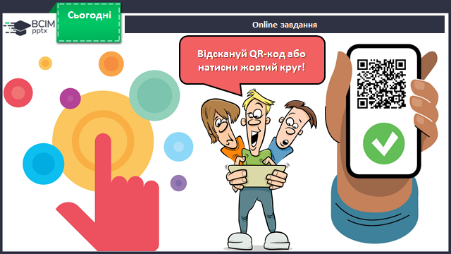This screenshot has height=254, width=451.
Task: Click the teal green circle
Action: pyautogui.click(x=154, y=95)
